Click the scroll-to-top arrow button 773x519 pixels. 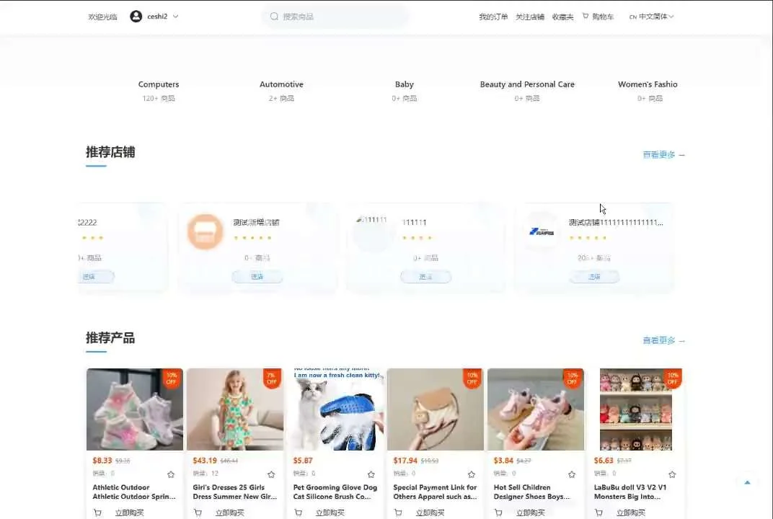pos(747,482)
